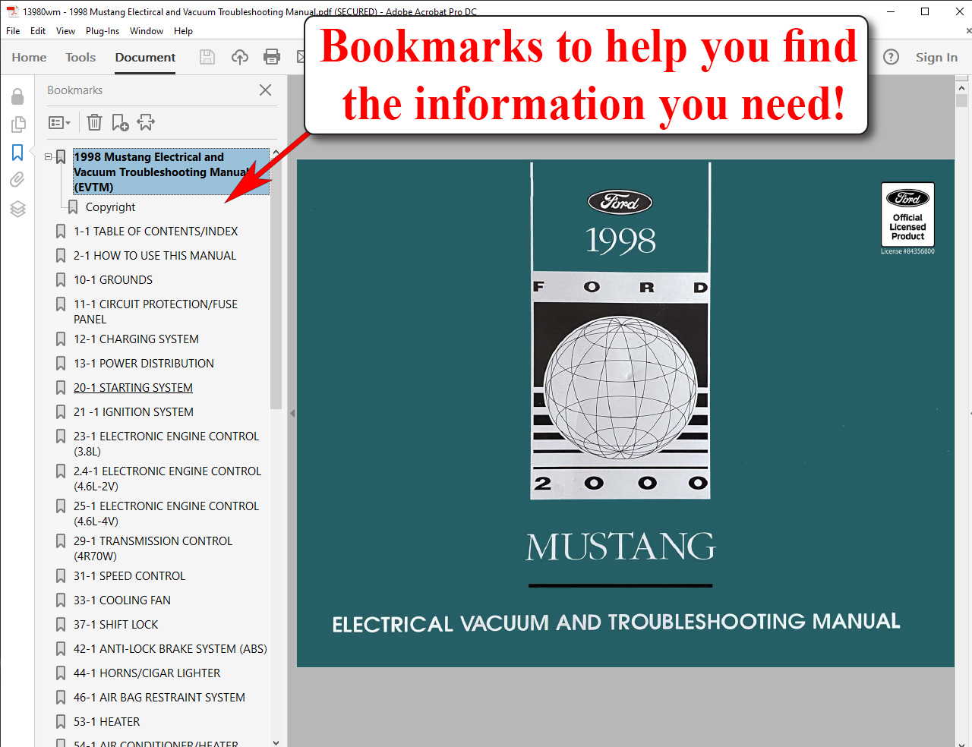
Task: Open 11-1 CIRCUIT PROTECTION/FUSE PANEL bookmark
Action: point(156,312)
